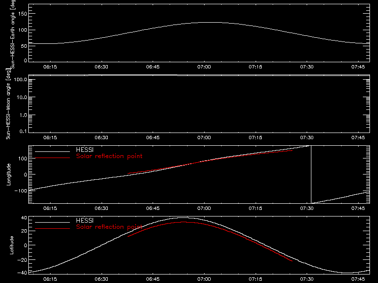The image size is (378, 283).
Task: Click the 06:15 time label below Latitude plot
Action: [x=50, y=279]
